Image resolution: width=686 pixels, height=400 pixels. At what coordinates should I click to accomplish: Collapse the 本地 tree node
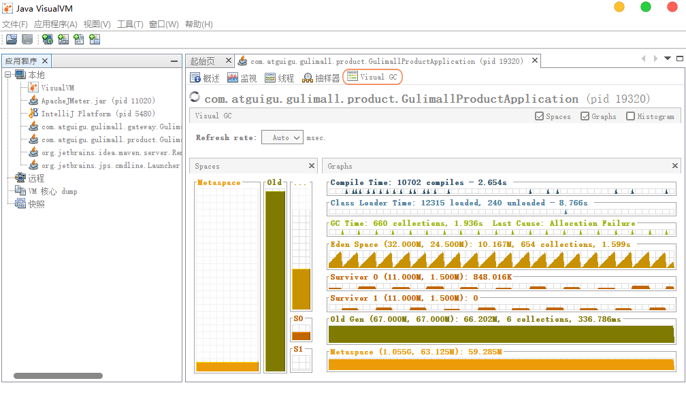tap(8, 75)
